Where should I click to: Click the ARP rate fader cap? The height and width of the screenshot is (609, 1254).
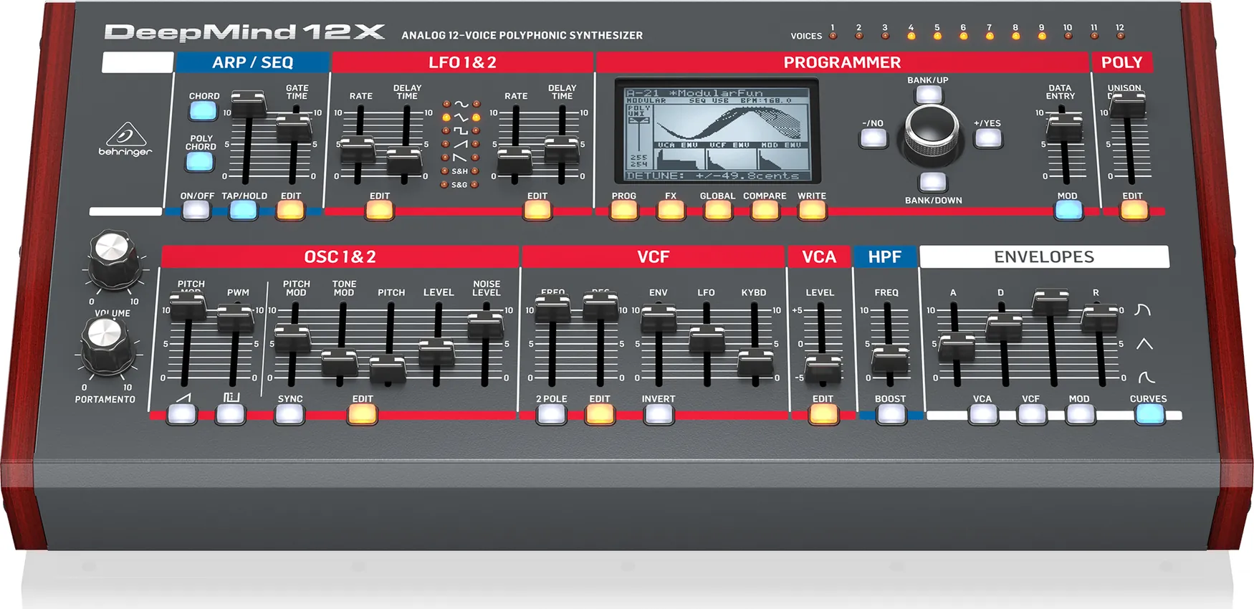coord(248,103)
